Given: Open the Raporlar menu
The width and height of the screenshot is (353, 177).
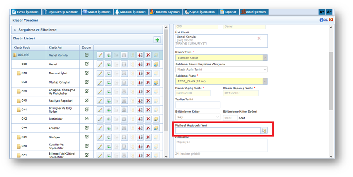Looking at the screenshot, I should click(x=228, y=12).
